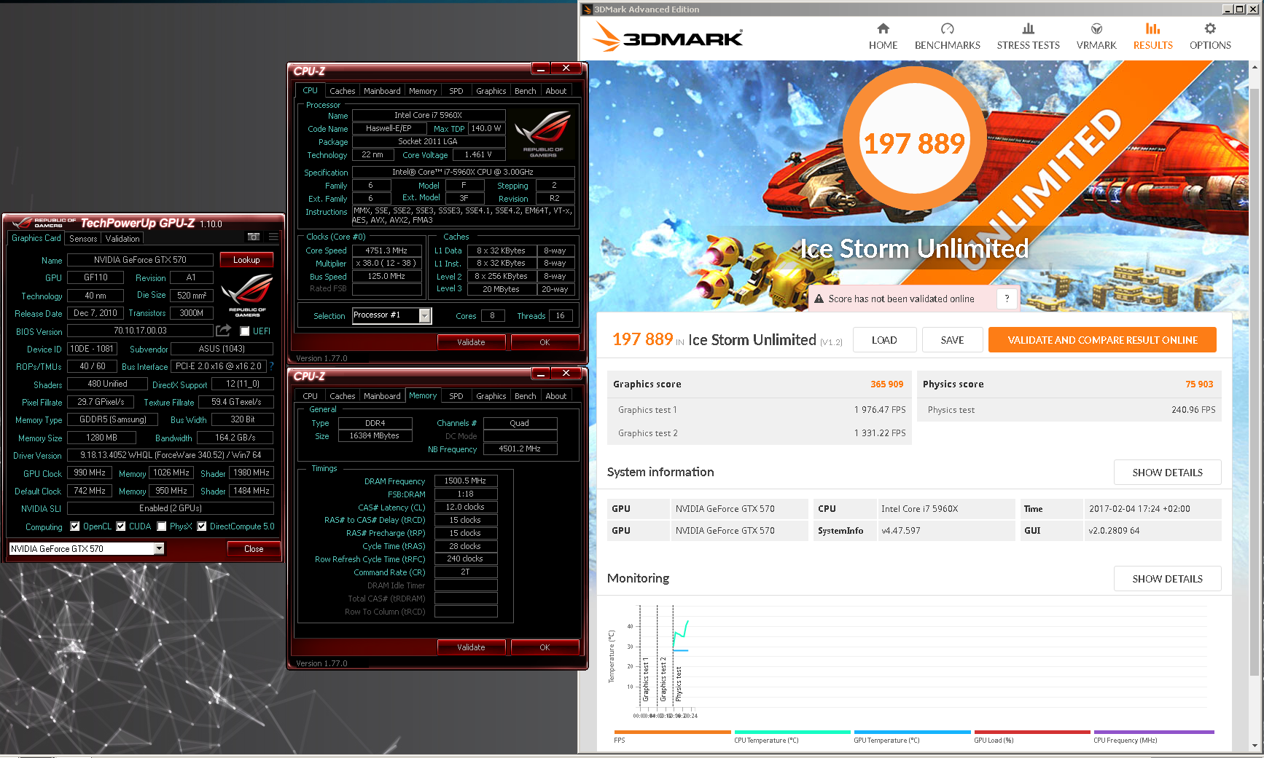1264x758 pixels.
Task: Switch to the Sensors tab in GPU-Z
Action: click(x=83, y=239)
